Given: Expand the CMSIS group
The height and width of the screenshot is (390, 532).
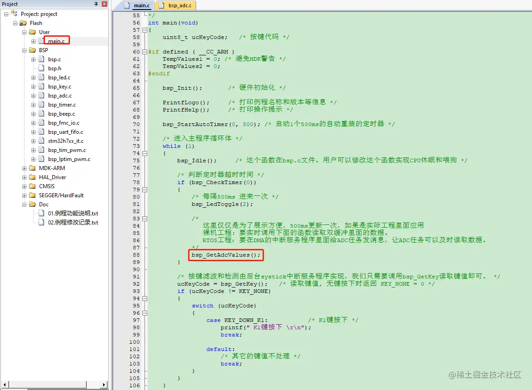Looking at the screenshot, I should pos(25,186).
